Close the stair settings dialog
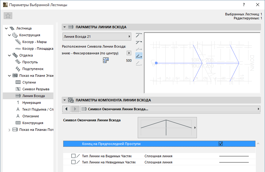 point(258,5)
